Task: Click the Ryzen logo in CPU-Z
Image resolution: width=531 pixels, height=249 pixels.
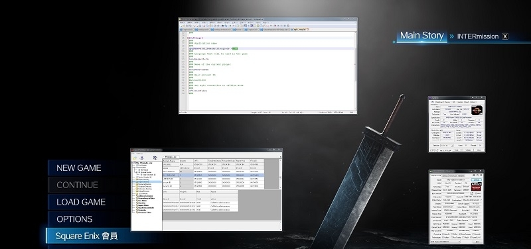Action: coord(477,110)
